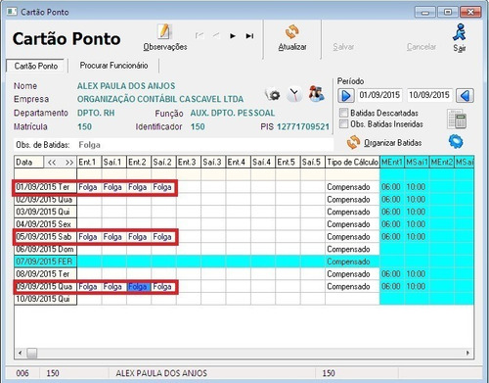Click the Organizar Batidas refresh icon
This screenshot has width=489, height=383.
(x=353, y=143)
